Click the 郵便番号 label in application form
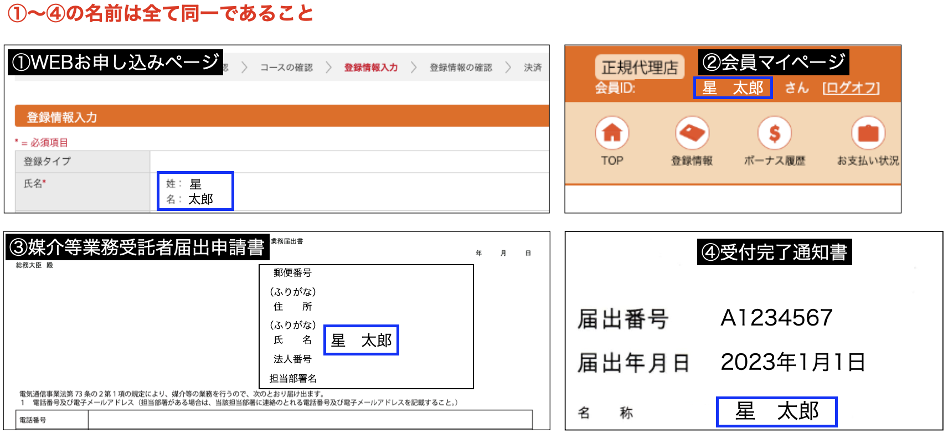948x433 pixels. [x=292, y=272]
